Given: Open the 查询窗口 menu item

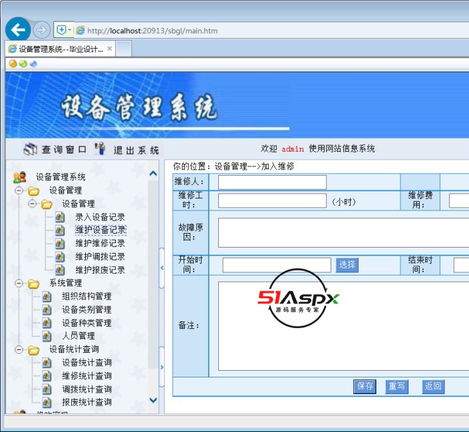Looking at the screenshot, I should [64, 149].
